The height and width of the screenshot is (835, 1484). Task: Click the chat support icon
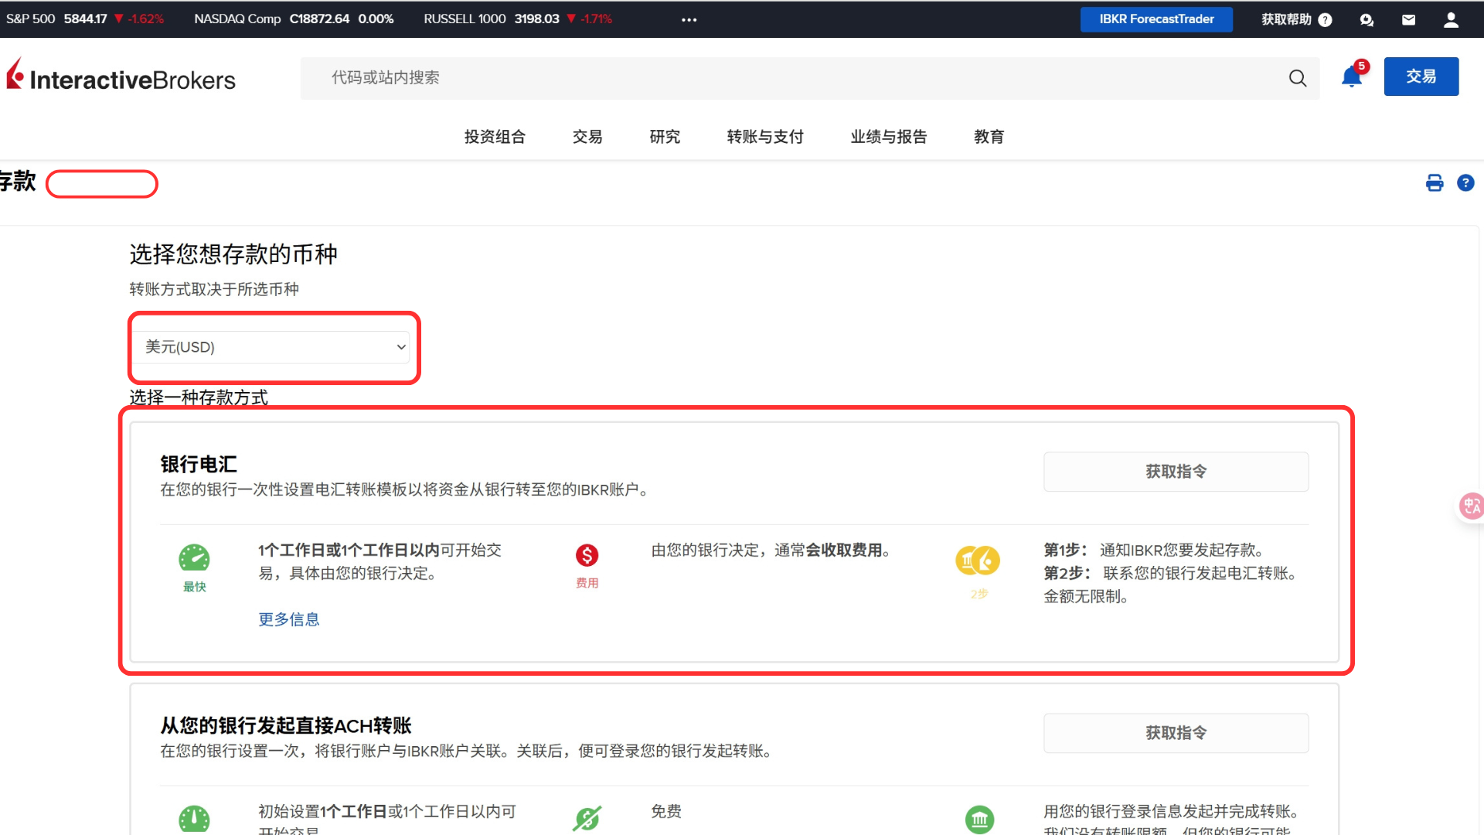point(1367,20)
